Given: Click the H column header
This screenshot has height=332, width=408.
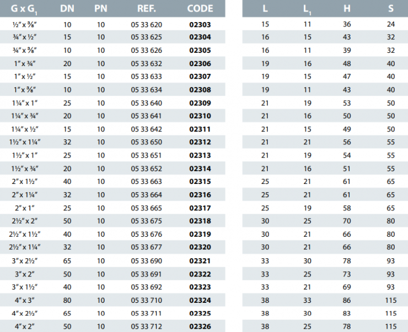Looking at the screenshot, I should point(347,9).
